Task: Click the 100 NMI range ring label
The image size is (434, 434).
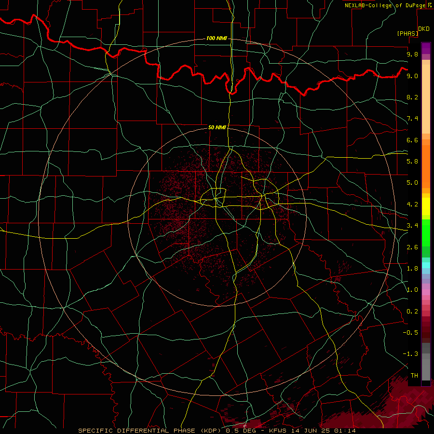Action: [217, 38]
